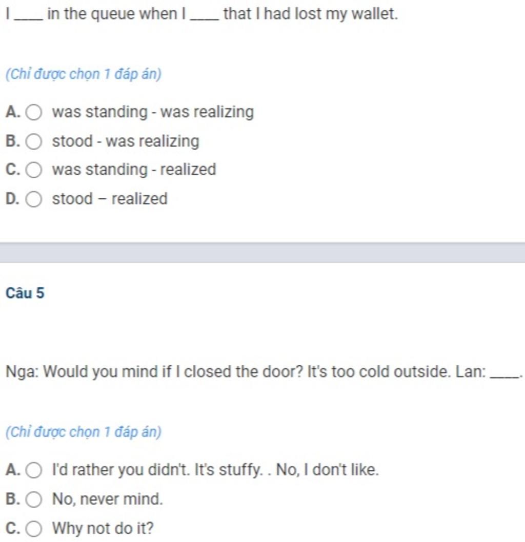The width and height of the screenshot is (525, 542).
Task: Click the label text 'stood – realized'
Action: coord(110,199)
